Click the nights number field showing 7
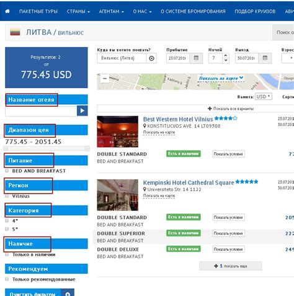The width and height of the screenshot is (294, 296). (x=215, y=58)
